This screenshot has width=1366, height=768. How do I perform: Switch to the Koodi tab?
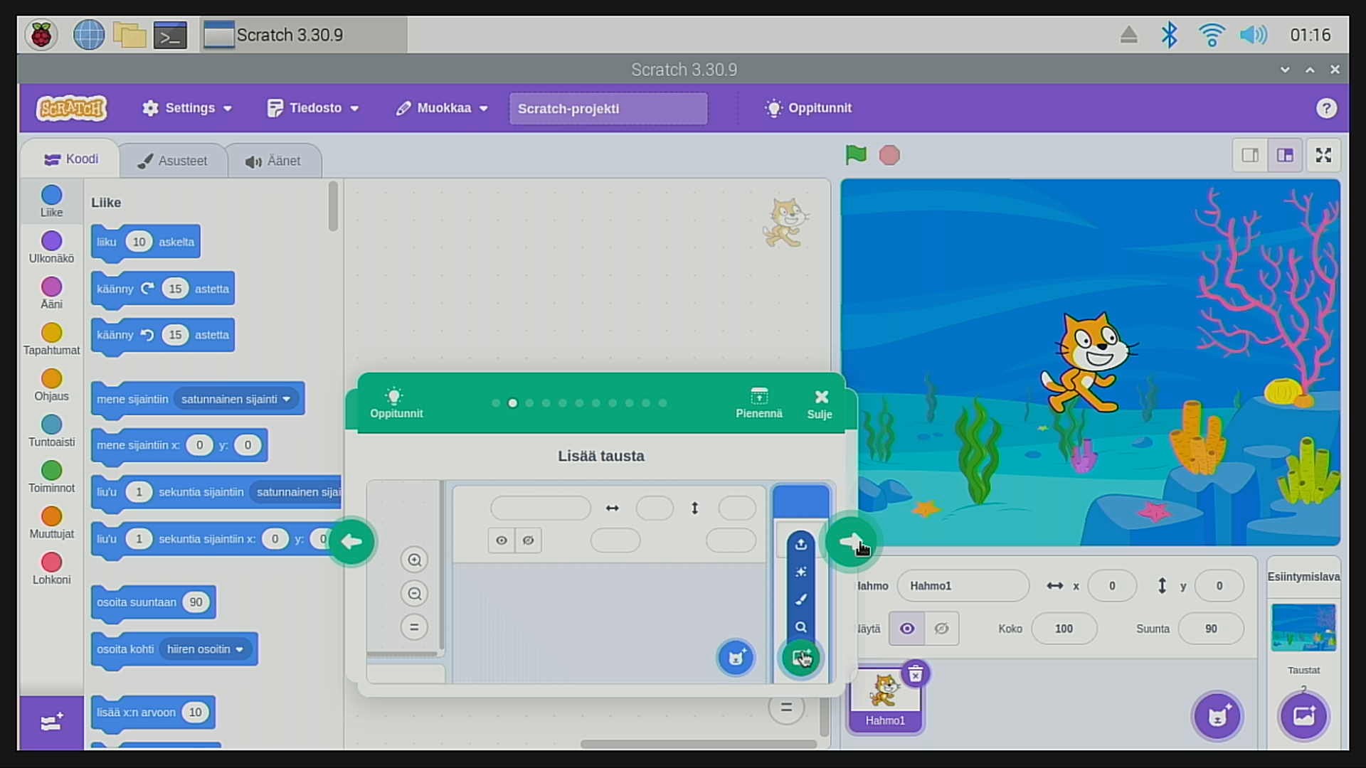tap(70, 159)
